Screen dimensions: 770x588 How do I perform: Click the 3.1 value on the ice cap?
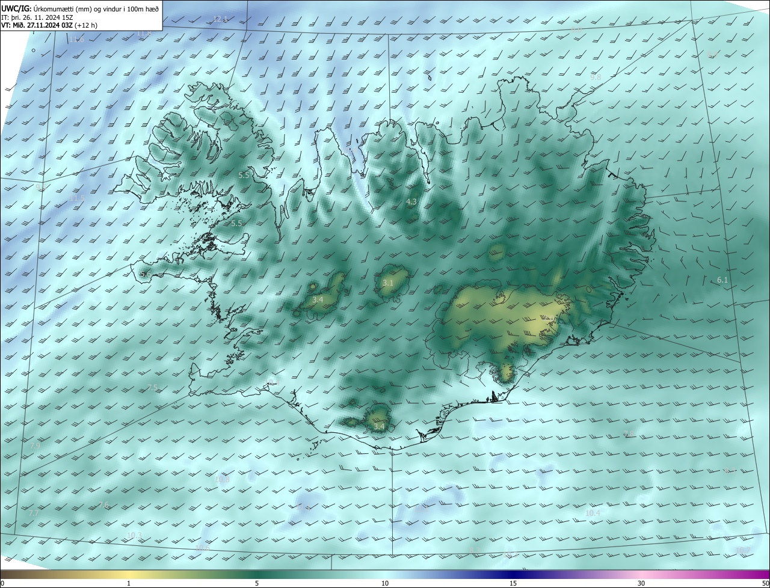(x=388, y=283)
